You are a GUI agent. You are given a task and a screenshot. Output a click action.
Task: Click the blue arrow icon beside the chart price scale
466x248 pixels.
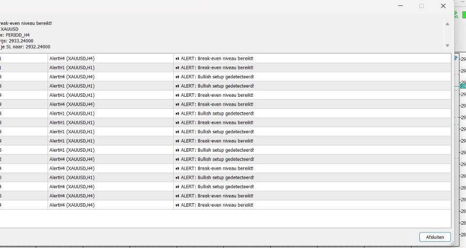click(x=456, y=58)
